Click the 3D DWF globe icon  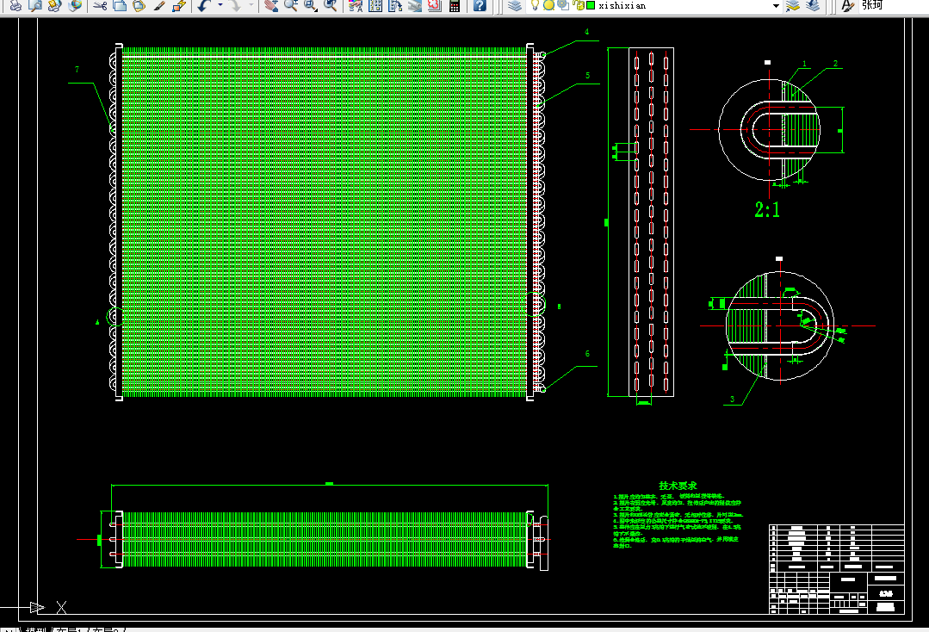click(75, 5)
